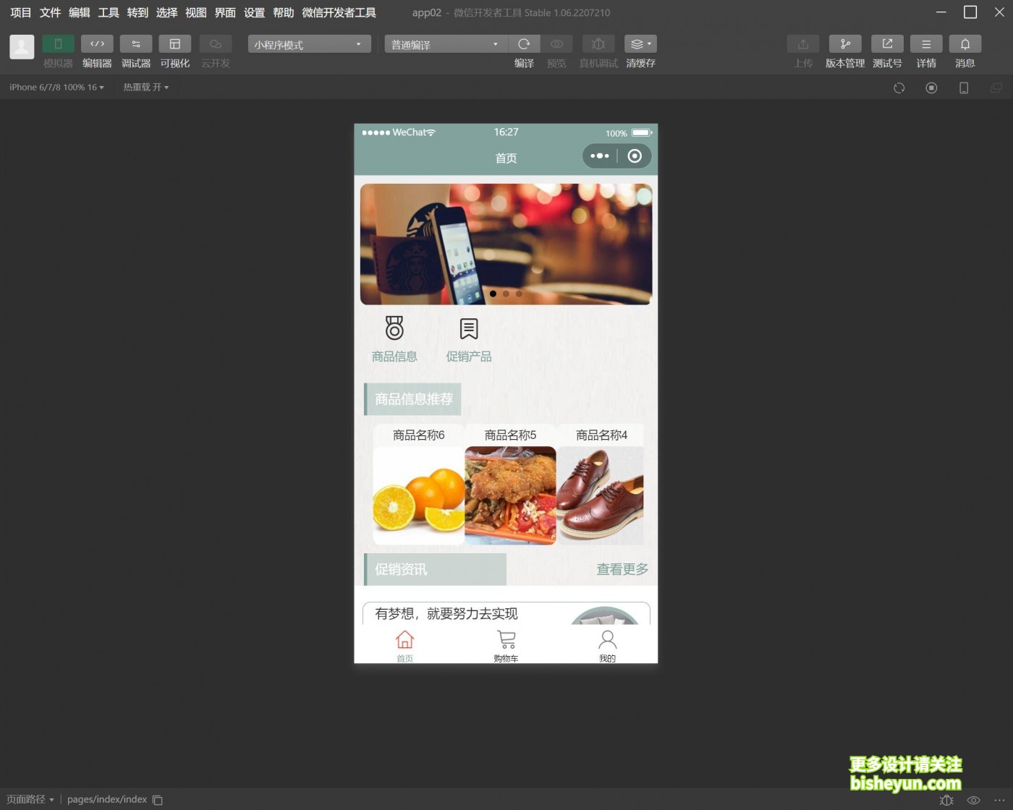The image size is (1013, 810).
Task: Open 促销产品 document icon
Action: point(469,329)
